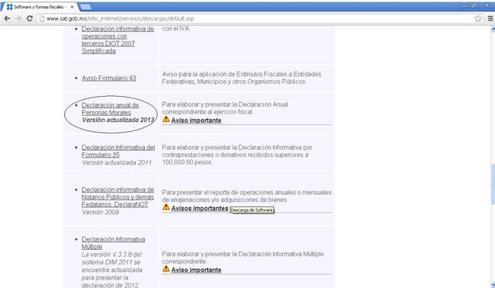Click the text 'Versión actualizada 2011'

point(117,162)
